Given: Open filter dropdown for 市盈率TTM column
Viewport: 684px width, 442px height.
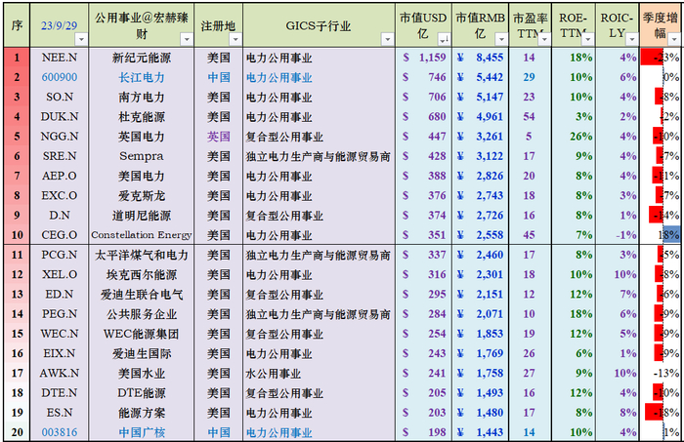Looking at the screenshot, I should coord(544,40).
